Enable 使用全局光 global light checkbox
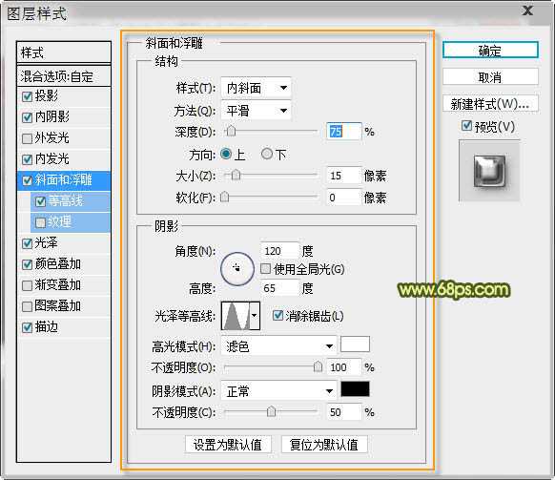The height and width of the screenshot is (480, 555). click(x=265, y=268)
